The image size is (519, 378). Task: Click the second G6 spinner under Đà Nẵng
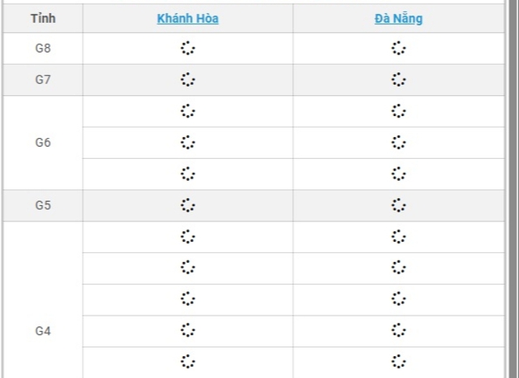[398, 142]
